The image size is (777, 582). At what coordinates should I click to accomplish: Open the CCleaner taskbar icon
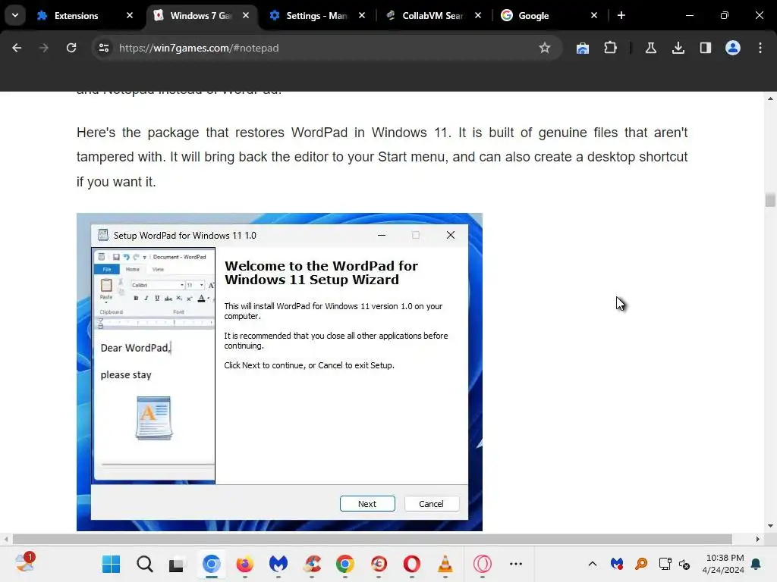pyautogui.click(x=312, y=564)
